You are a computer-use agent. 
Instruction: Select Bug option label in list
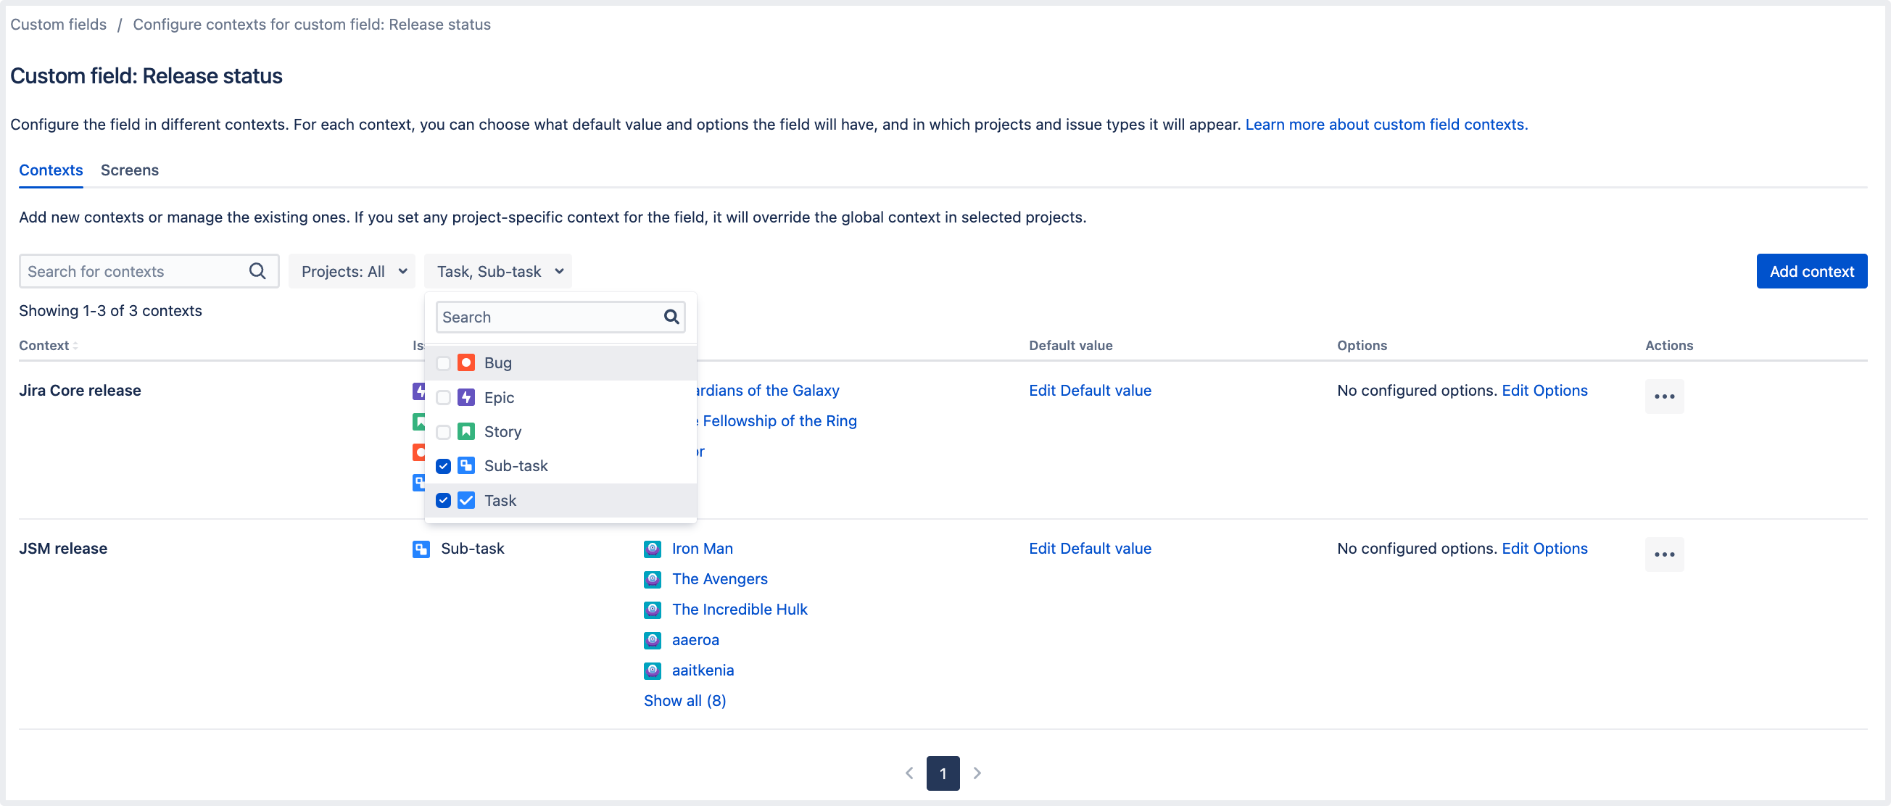tap(497, 362)
